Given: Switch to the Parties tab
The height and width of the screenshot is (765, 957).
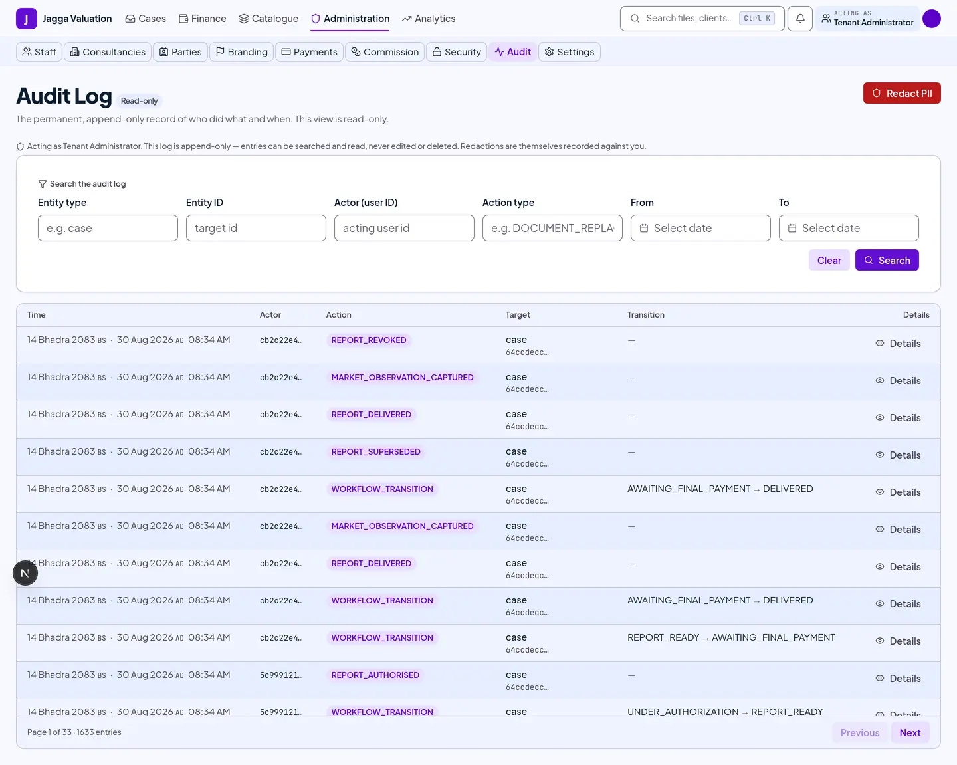Looking at the screenshot, I should (180, 52).
